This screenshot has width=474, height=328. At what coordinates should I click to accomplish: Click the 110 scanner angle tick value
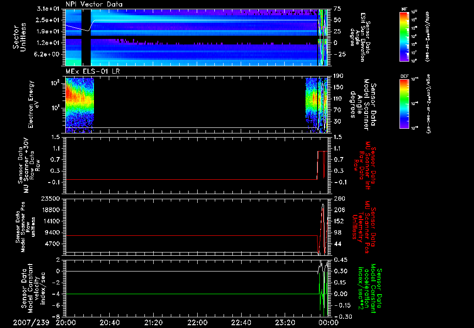(338, 99)
